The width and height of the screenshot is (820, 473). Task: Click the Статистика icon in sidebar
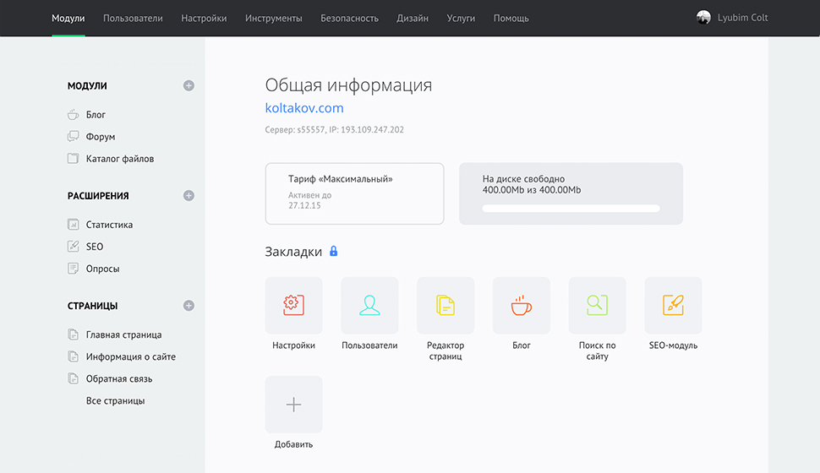click(73, 225)
